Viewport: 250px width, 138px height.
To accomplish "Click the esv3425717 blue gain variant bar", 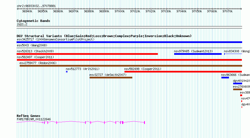I will click(129, 42).
